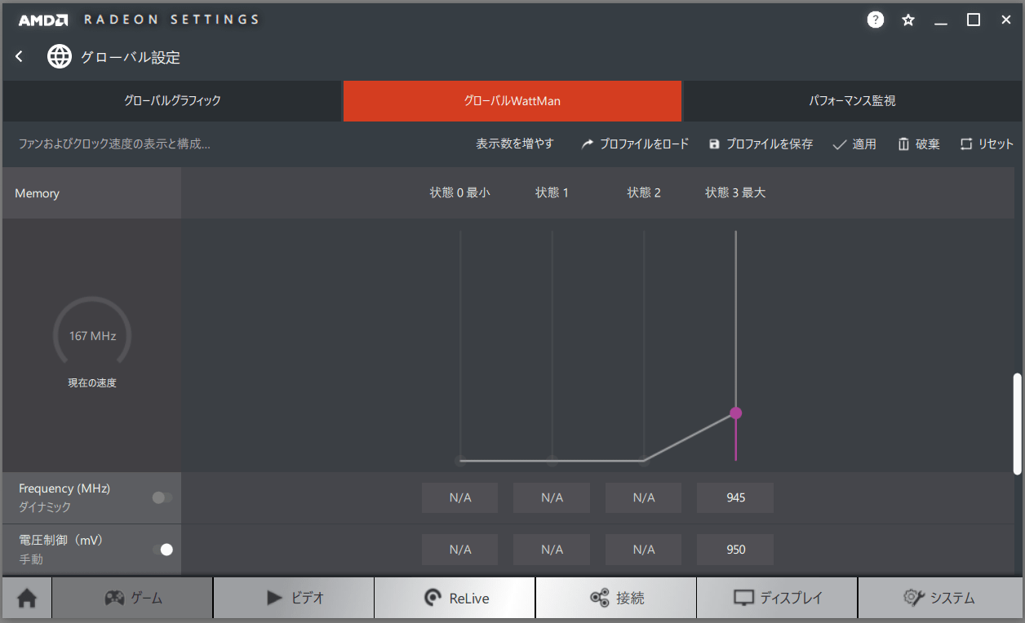Click state 0 frequency N/A field
The width and height of the screenshot is (1025, 623).
pos(460,497)
